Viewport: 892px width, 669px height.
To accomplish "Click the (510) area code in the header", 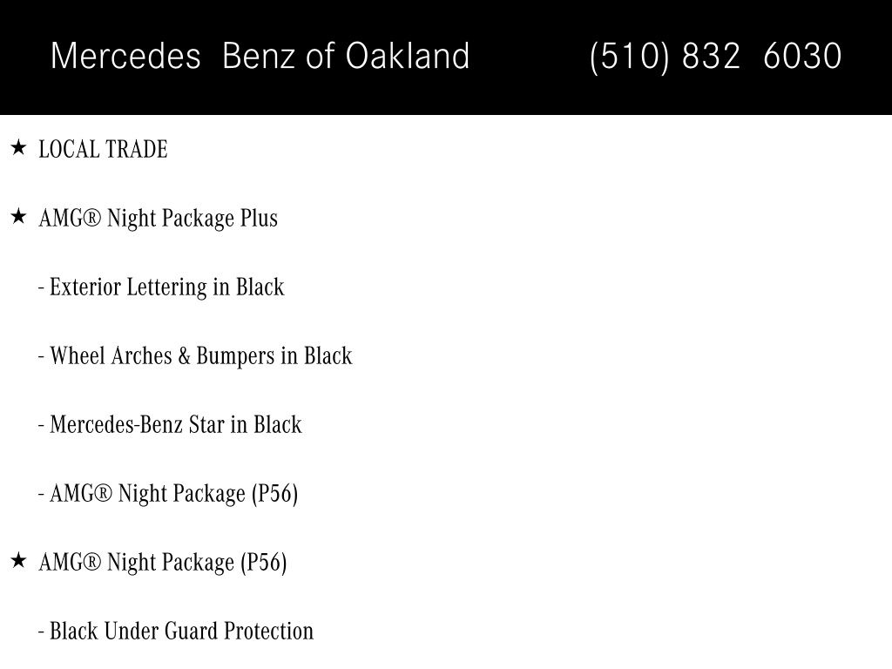I will pyautogui.click(x=629, y=57).
